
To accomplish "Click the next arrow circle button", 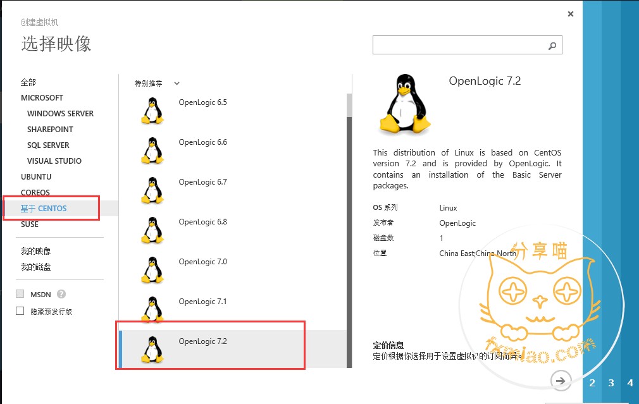I will click(561, 381).
